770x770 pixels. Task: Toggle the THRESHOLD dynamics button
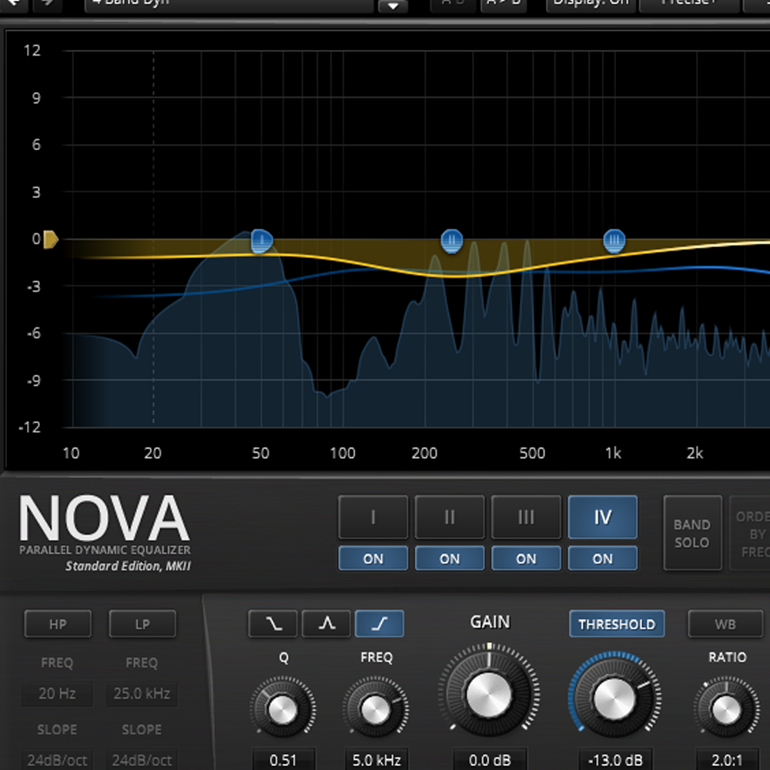point(617,624)
